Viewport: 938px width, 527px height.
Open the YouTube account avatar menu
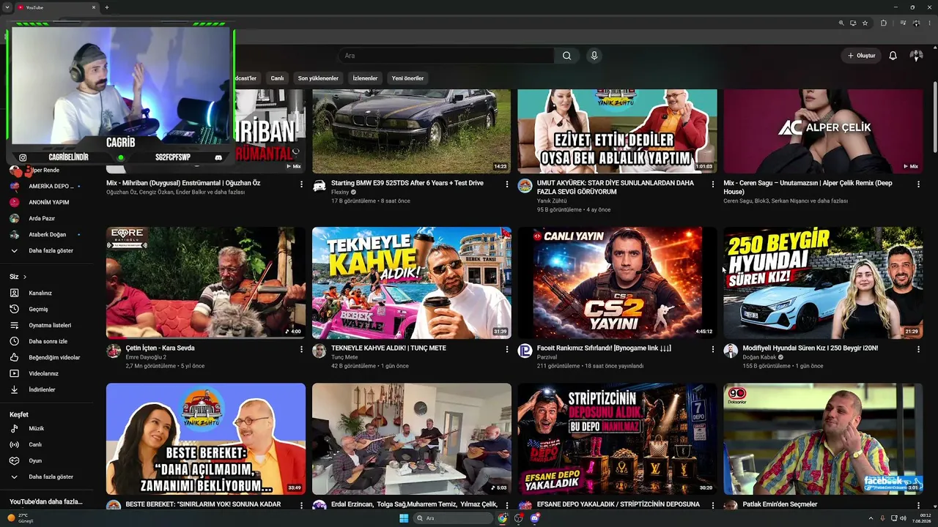click(916, 56)
